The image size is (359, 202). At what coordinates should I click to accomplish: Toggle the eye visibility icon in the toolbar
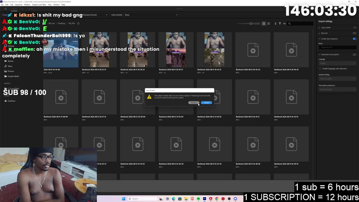284,24
